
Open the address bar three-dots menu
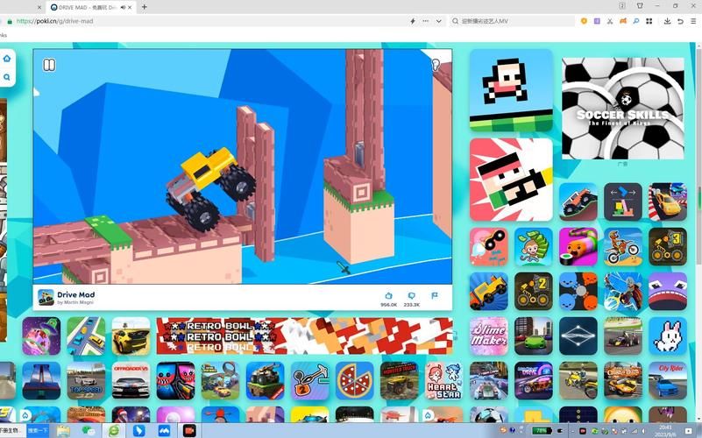[425, 21]
